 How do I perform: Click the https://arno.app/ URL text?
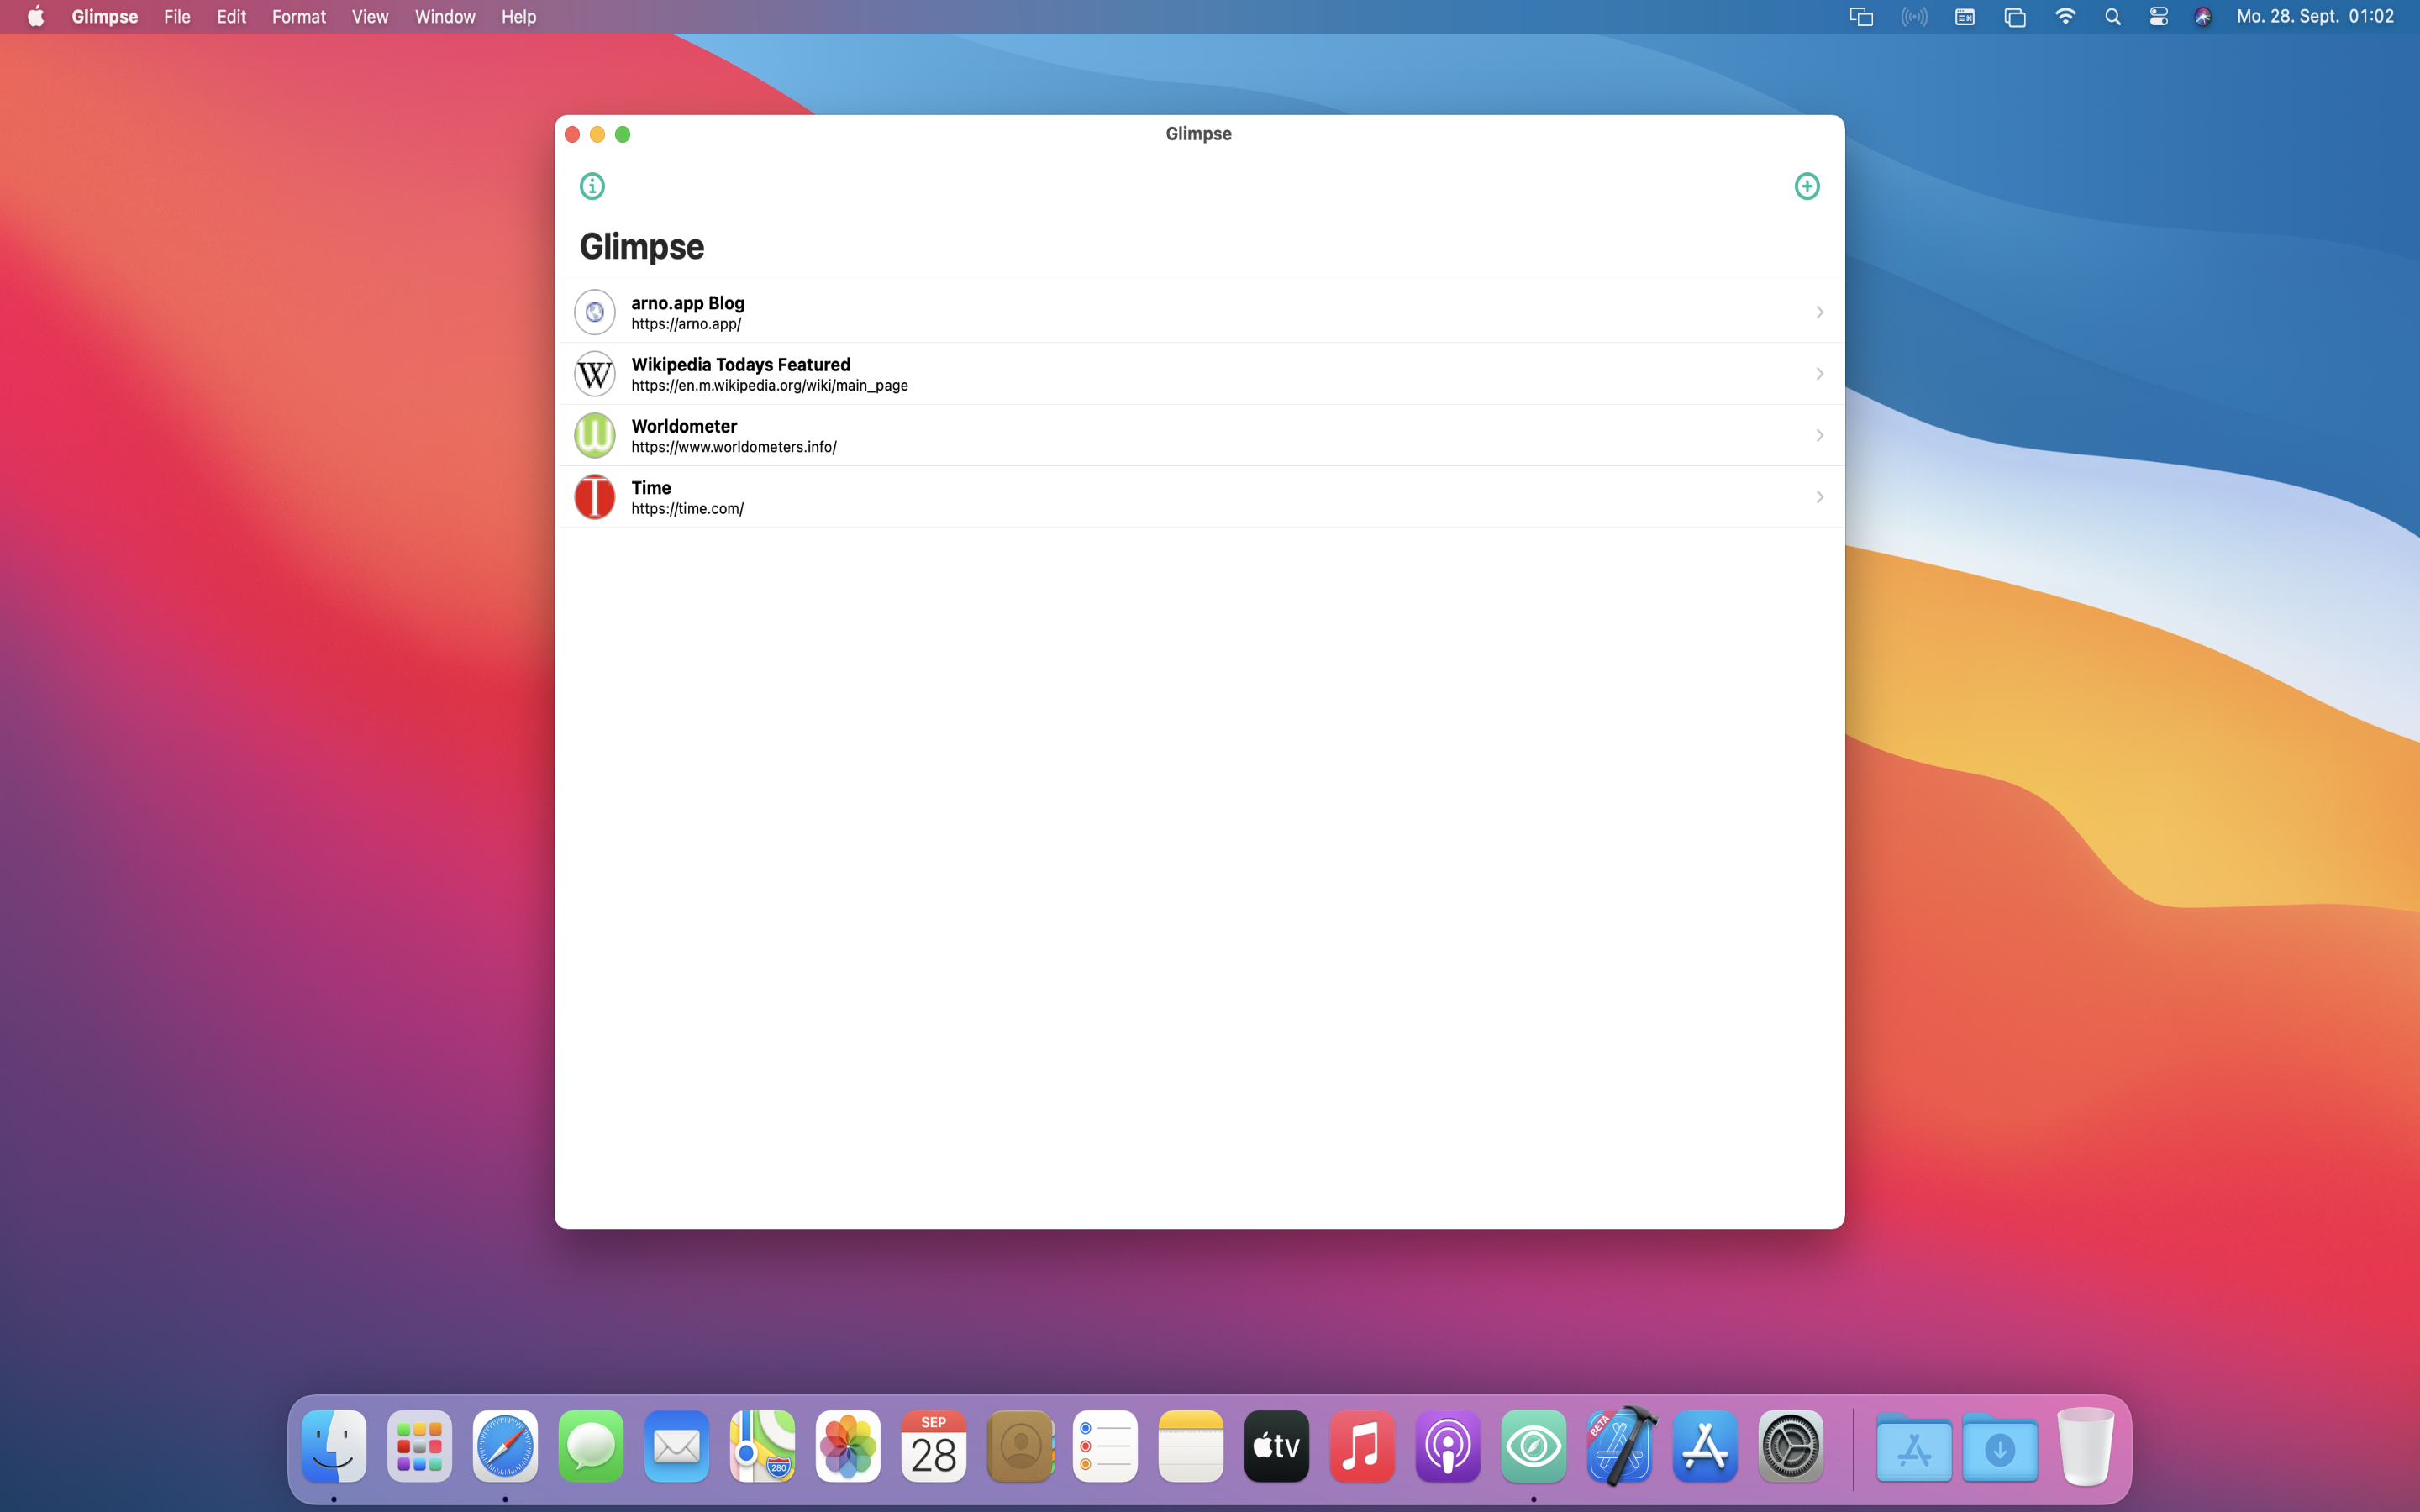[x=686, y=324]
